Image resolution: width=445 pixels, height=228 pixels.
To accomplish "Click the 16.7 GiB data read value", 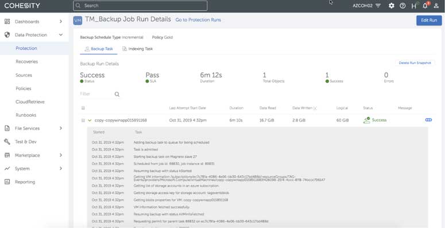I will pos(267,120).
